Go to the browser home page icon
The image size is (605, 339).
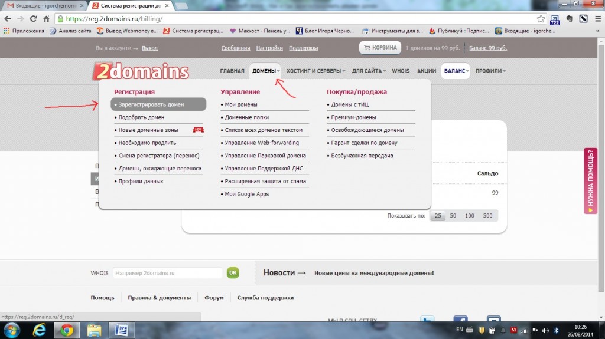click(x=46, y=18)
